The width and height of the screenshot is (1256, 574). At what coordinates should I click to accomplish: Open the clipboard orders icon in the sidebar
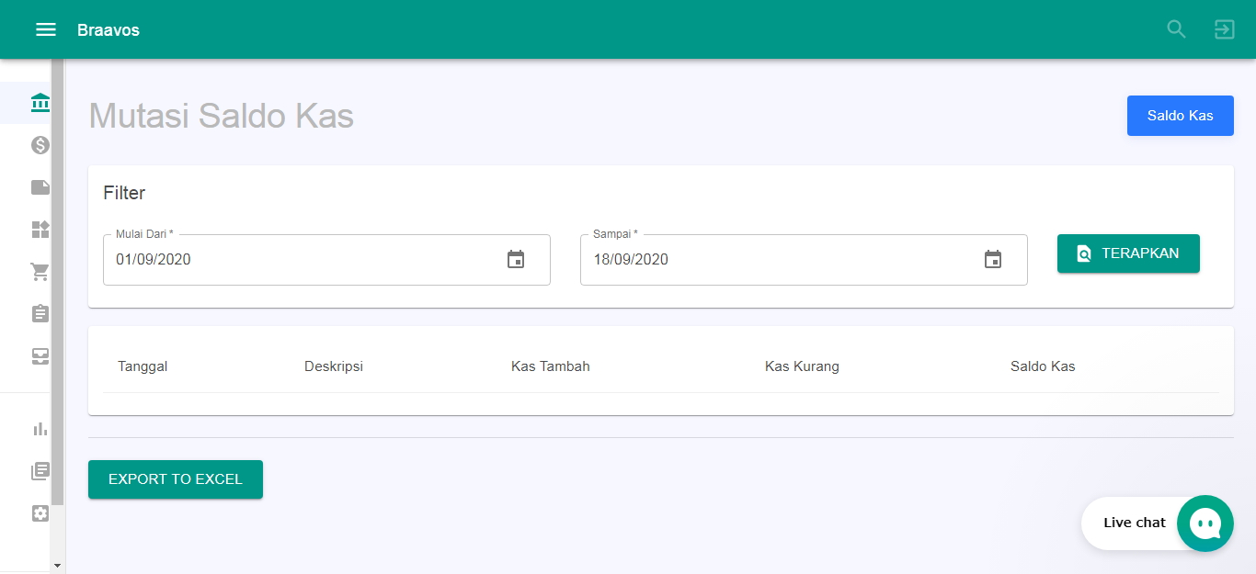pyautogui.click(x=40, y=313)
